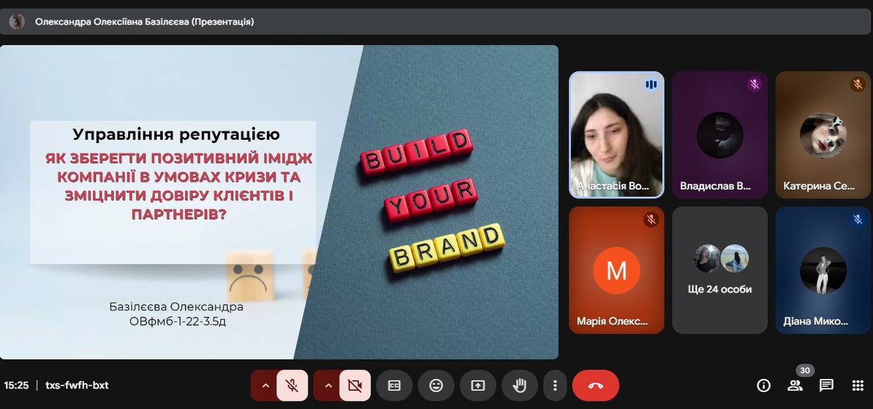Click the speaking indicator on Анастасія's tile
873x409 pixels.
651,85
